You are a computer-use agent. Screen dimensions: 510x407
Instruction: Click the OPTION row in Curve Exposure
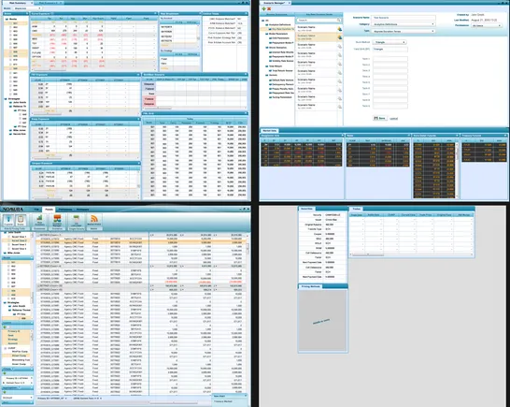(93, 57)
